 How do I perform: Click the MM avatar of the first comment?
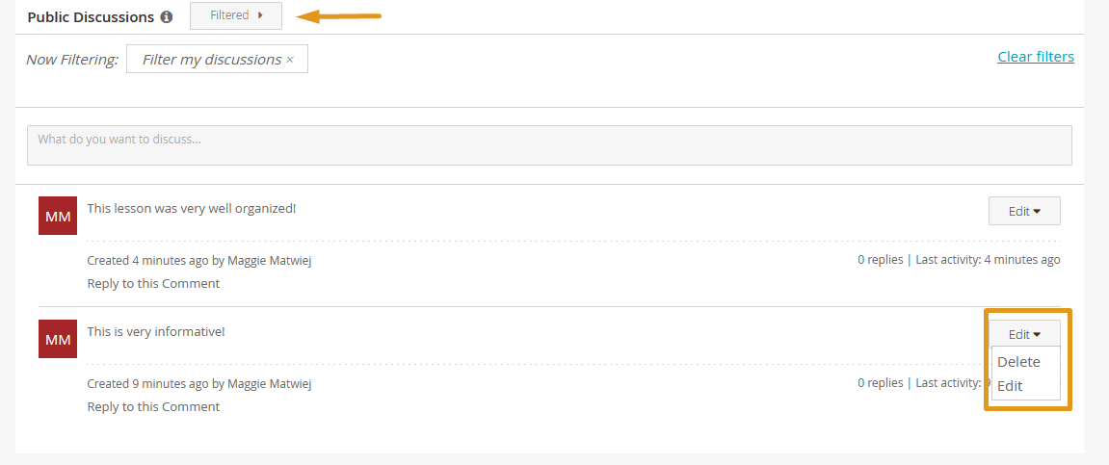(x=57, y=216)
